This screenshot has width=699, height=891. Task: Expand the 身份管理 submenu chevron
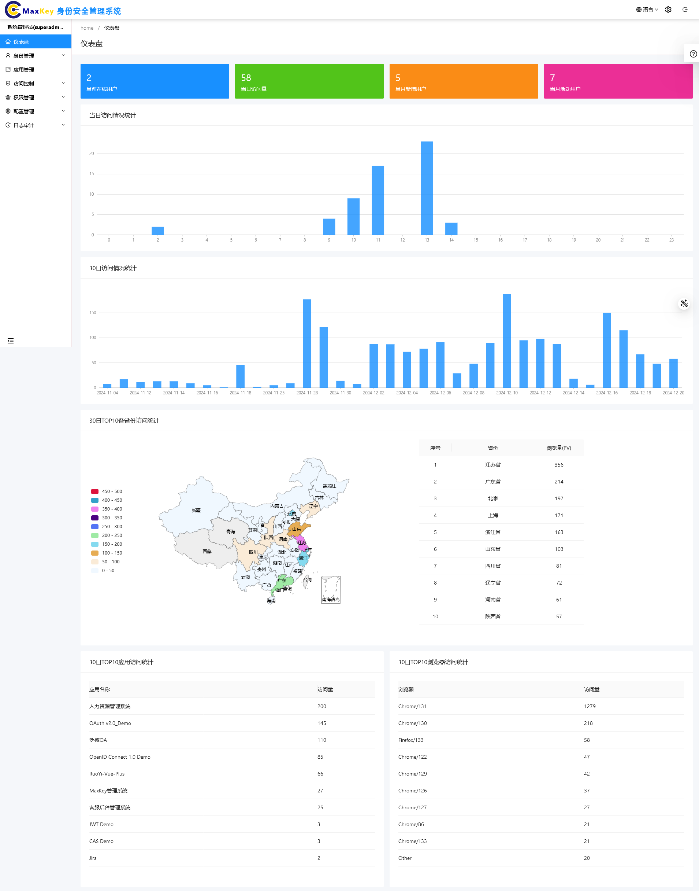click(63, 55)
